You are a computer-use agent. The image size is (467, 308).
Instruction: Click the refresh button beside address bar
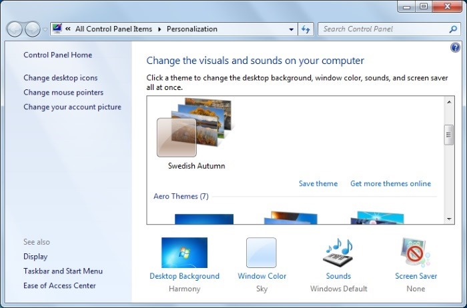(x=306, y=29)
